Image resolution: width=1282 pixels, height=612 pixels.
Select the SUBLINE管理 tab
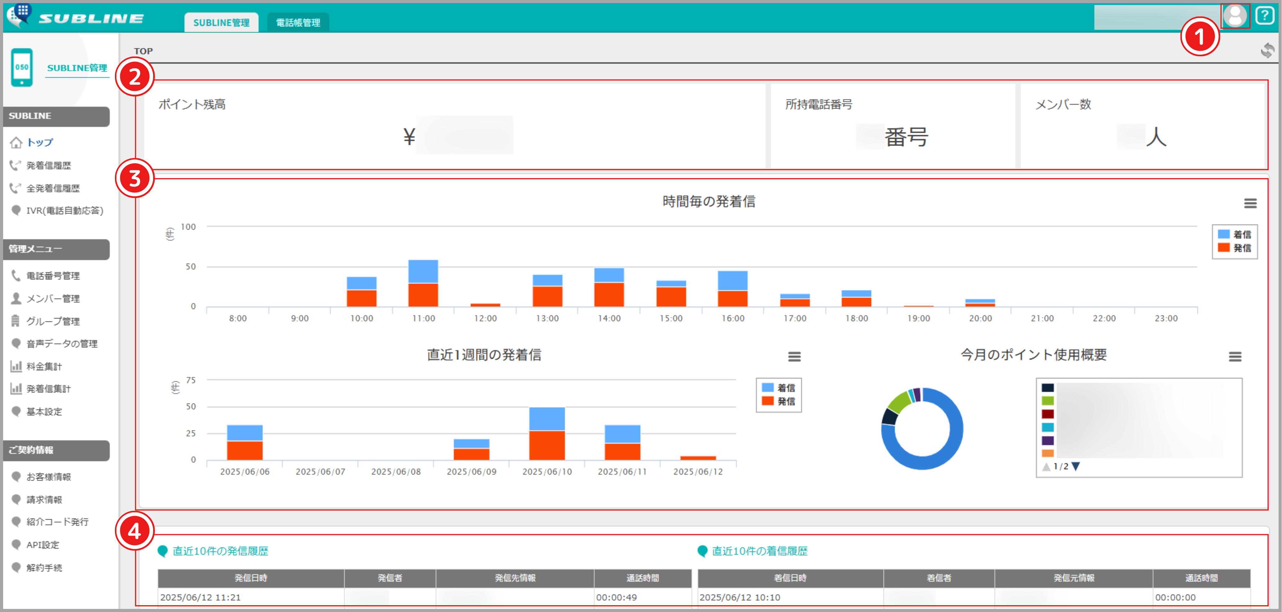coord(221,22)
